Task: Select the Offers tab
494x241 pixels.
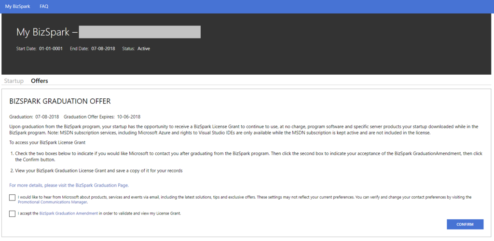Action: tap(40, 81)
